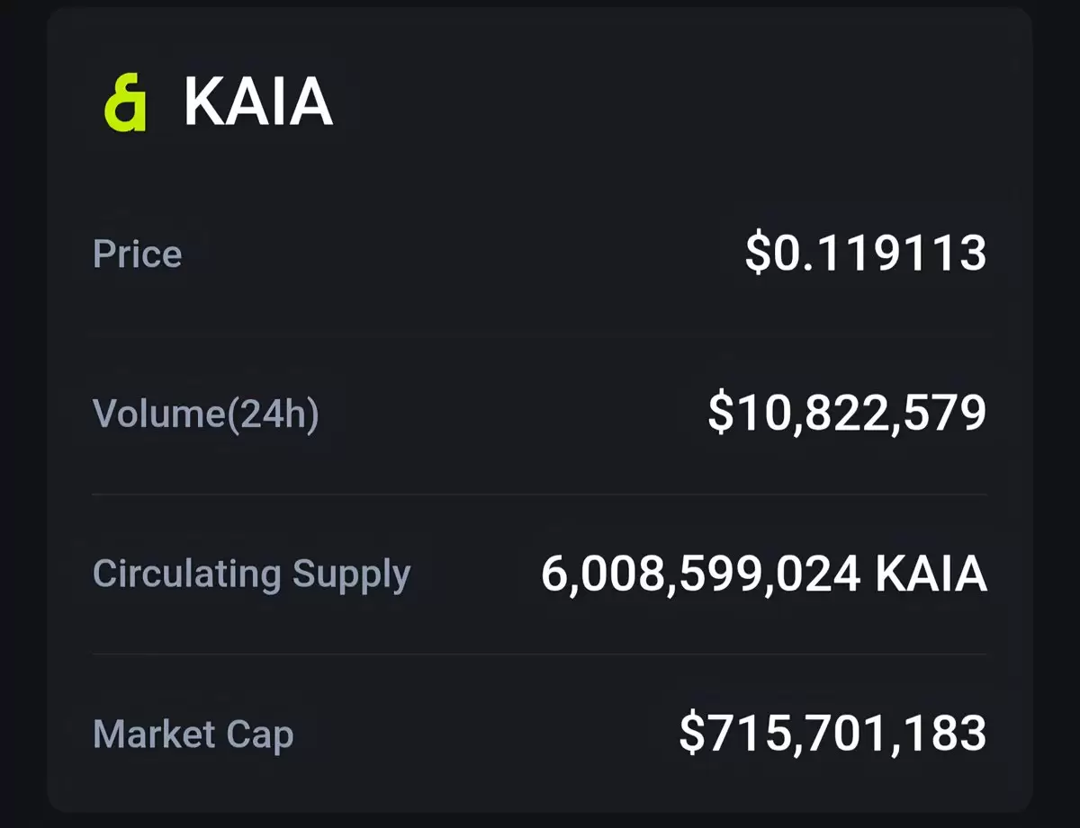Click the divider line below the Volume row
1080x828 pixels.
point(540,494)
